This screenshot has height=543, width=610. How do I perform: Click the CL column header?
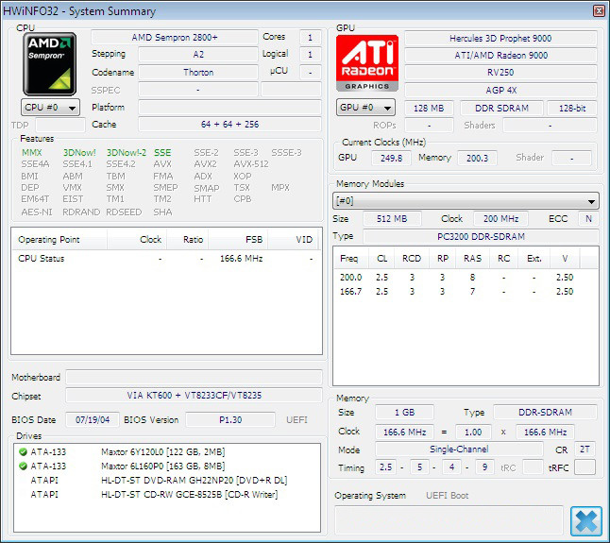(x=381, y=258)
